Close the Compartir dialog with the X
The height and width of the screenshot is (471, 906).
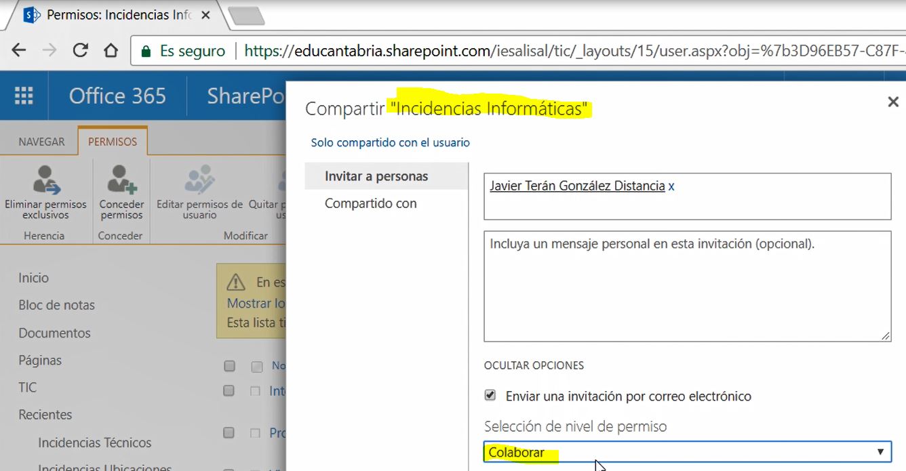[x=893, y=102]
